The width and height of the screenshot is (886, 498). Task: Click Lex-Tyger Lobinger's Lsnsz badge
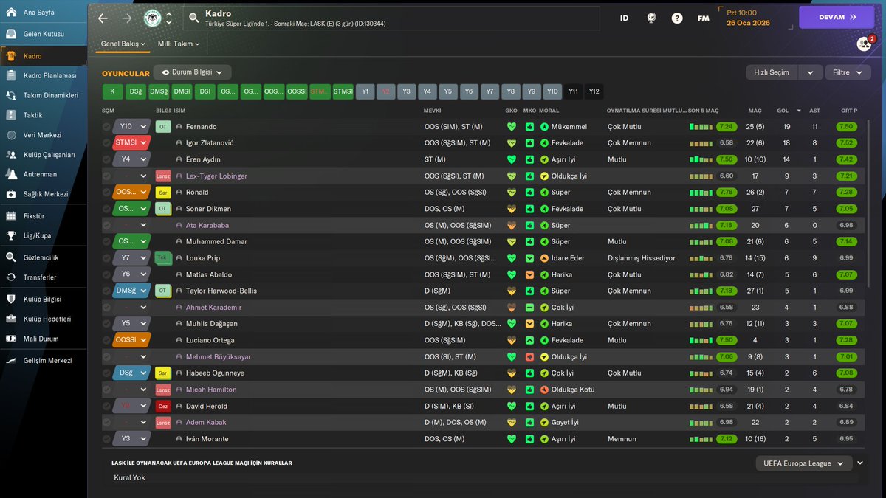[163, 176]
